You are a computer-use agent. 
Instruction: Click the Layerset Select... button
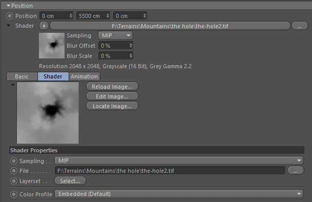tap(70, 181)
